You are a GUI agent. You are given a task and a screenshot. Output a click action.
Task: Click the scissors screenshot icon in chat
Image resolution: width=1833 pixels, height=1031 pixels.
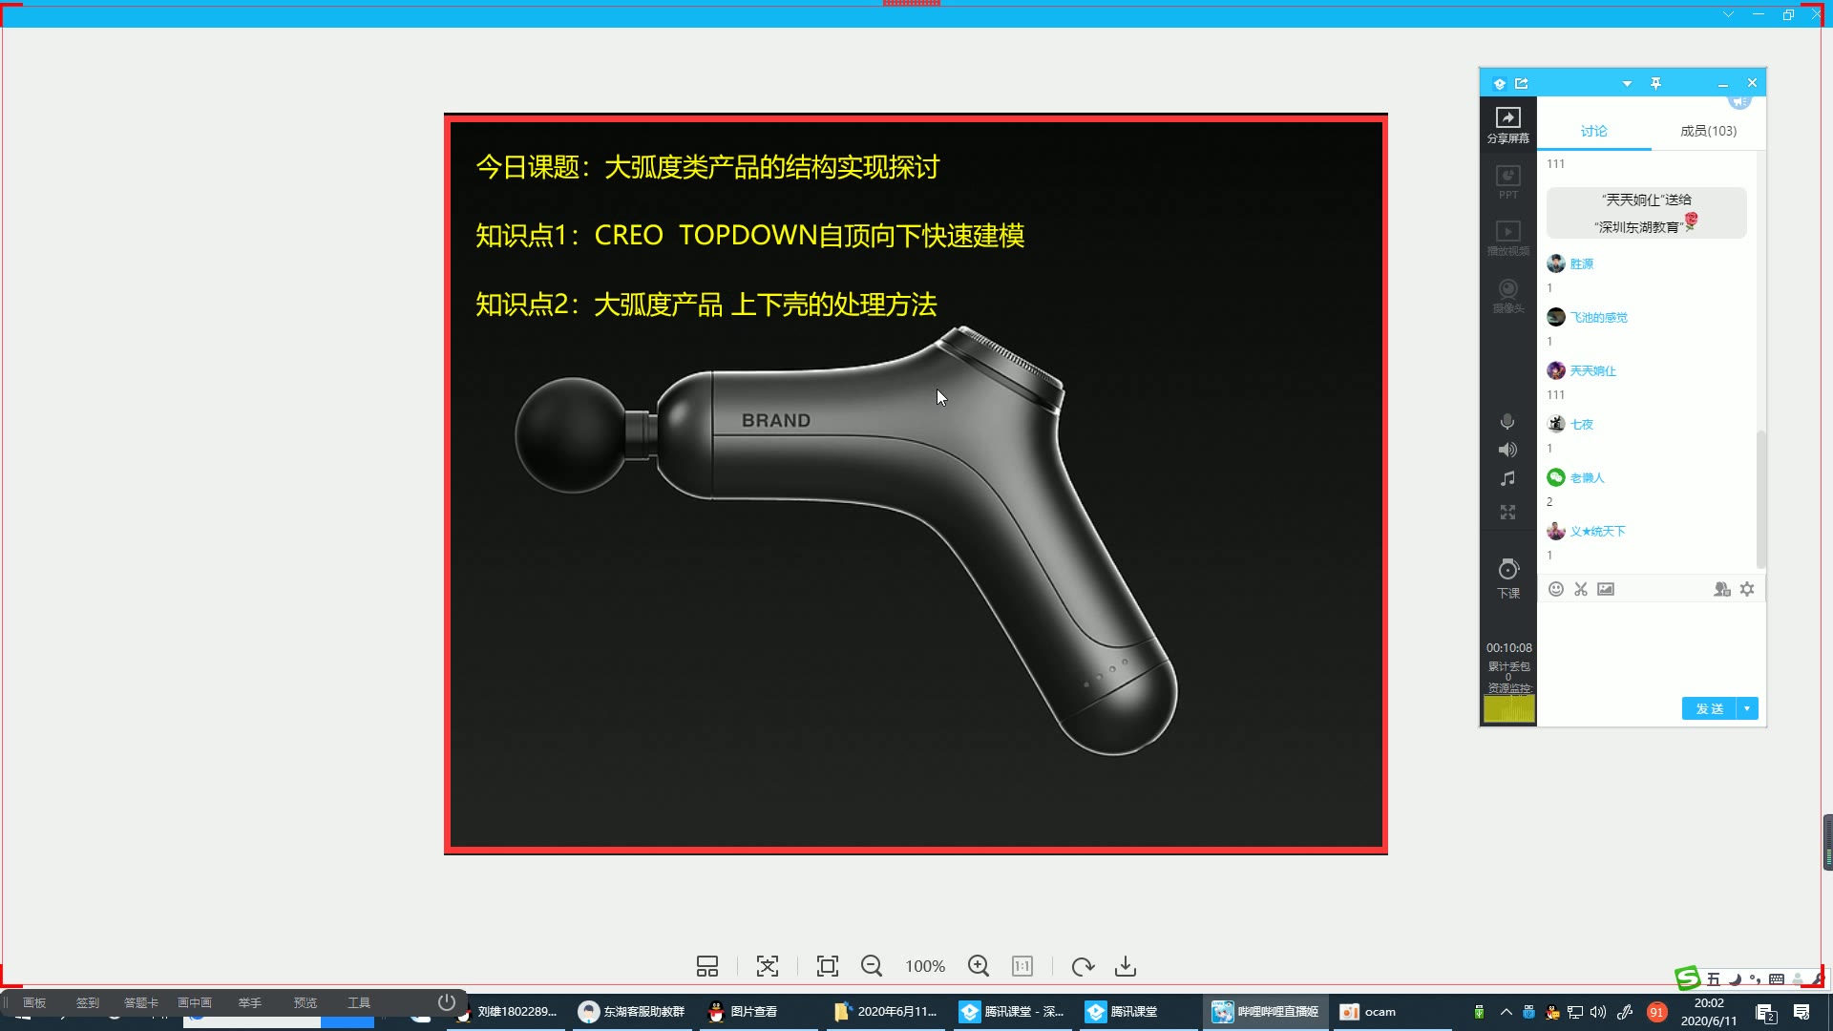(x=1581, y=589)
